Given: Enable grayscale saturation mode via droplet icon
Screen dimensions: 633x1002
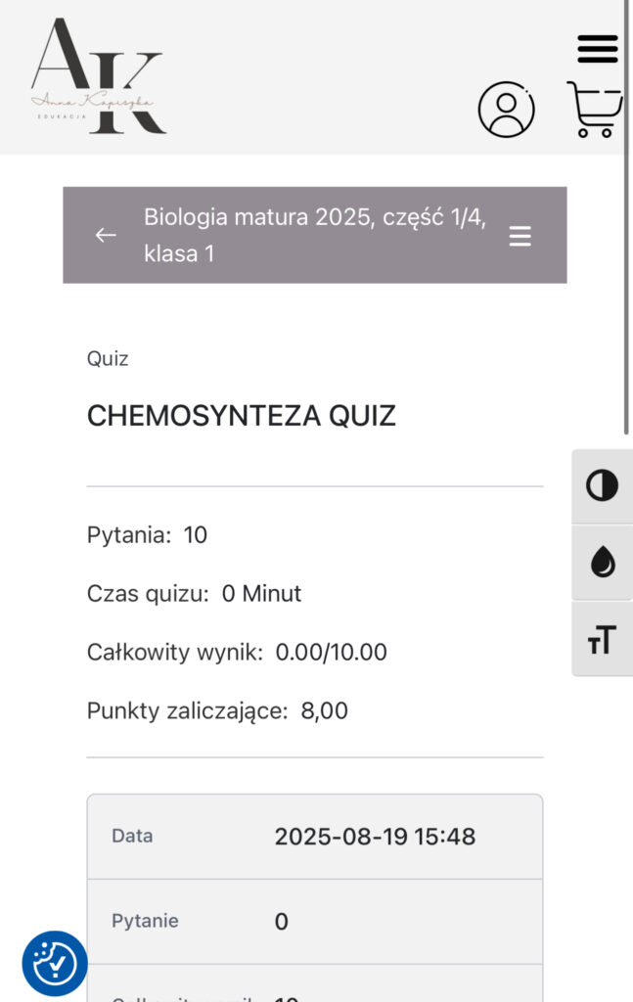Looking at the screenshot, I should pyautogui.click(x=601, y=563).
